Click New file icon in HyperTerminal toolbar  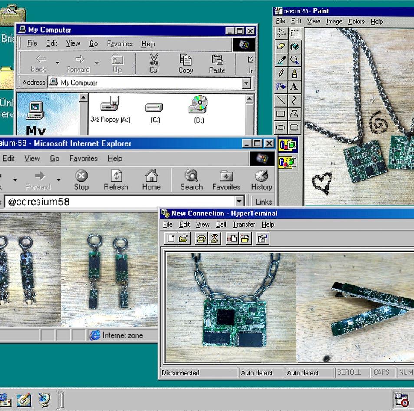pos(171,239)
